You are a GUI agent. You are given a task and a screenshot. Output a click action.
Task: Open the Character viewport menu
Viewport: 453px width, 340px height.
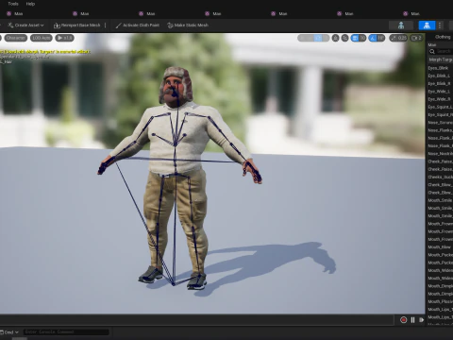[x=15, y=38]
